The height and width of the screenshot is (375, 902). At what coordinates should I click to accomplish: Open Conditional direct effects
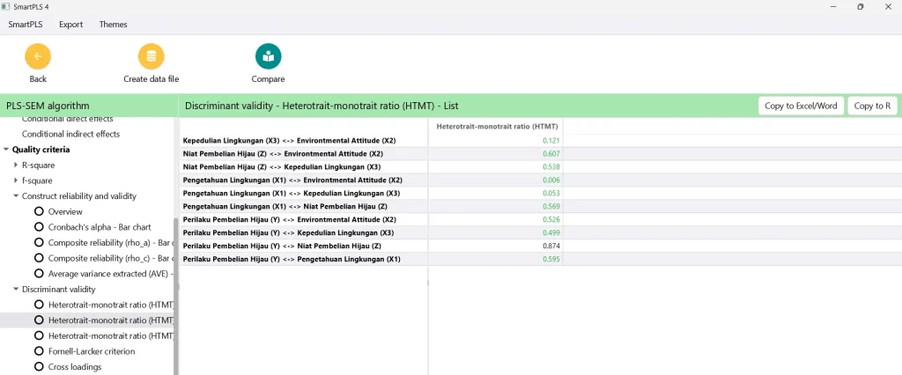coord(67,119)
